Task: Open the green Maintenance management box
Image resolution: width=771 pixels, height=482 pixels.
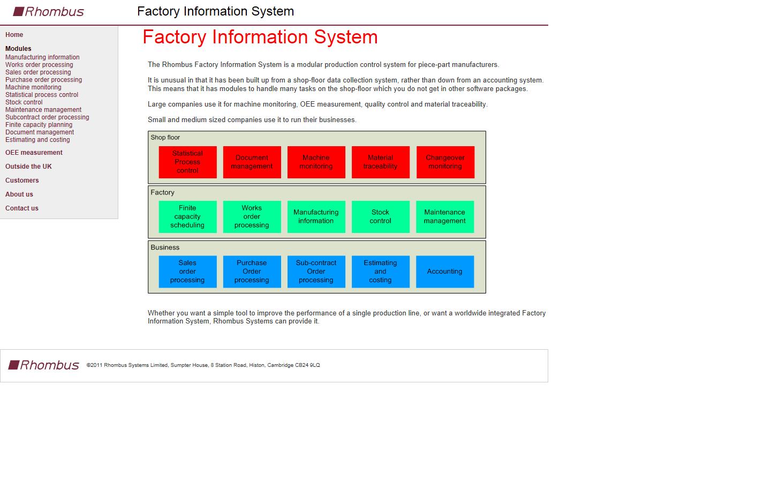Action: point(444,217)
